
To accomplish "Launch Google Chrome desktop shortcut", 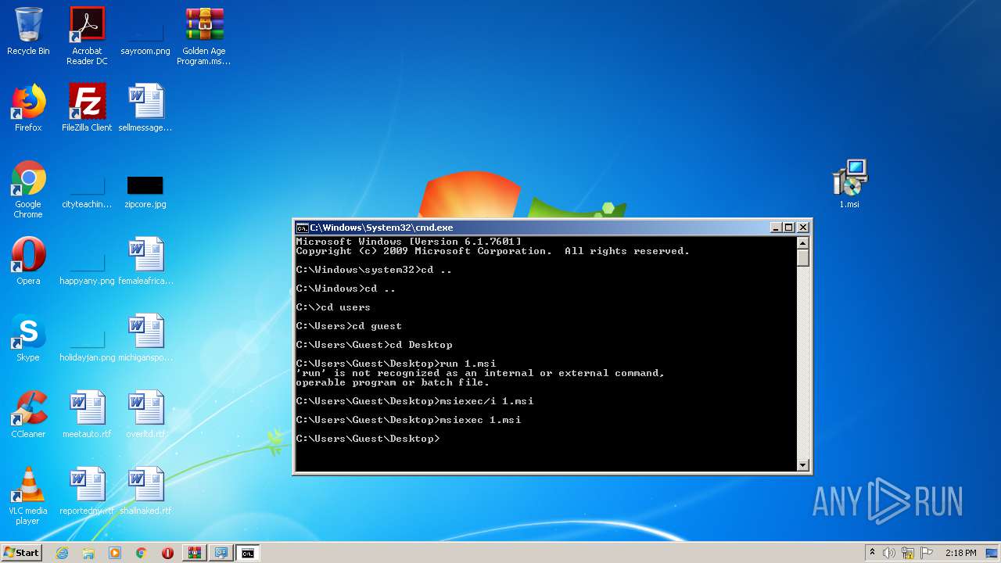I will (28, 189).
